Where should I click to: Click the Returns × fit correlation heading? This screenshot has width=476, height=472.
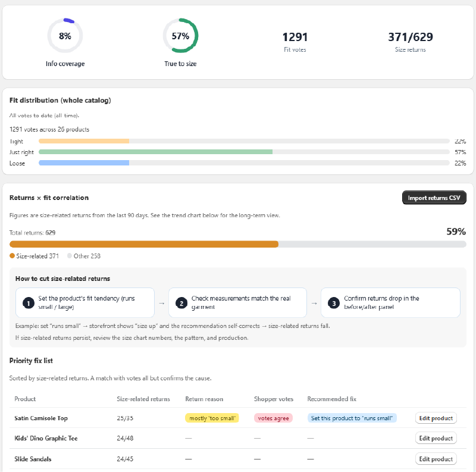[x=49, y=198]
